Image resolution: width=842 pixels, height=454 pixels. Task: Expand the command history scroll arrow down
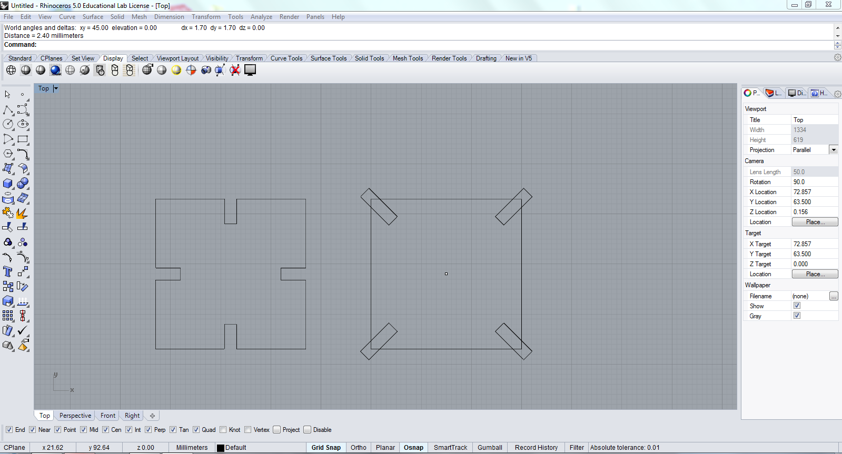[837, 36]
